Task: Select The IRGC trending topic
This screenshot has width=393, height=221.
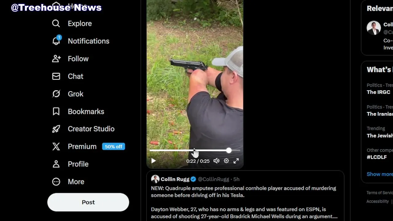Action: tap(378, 92)
